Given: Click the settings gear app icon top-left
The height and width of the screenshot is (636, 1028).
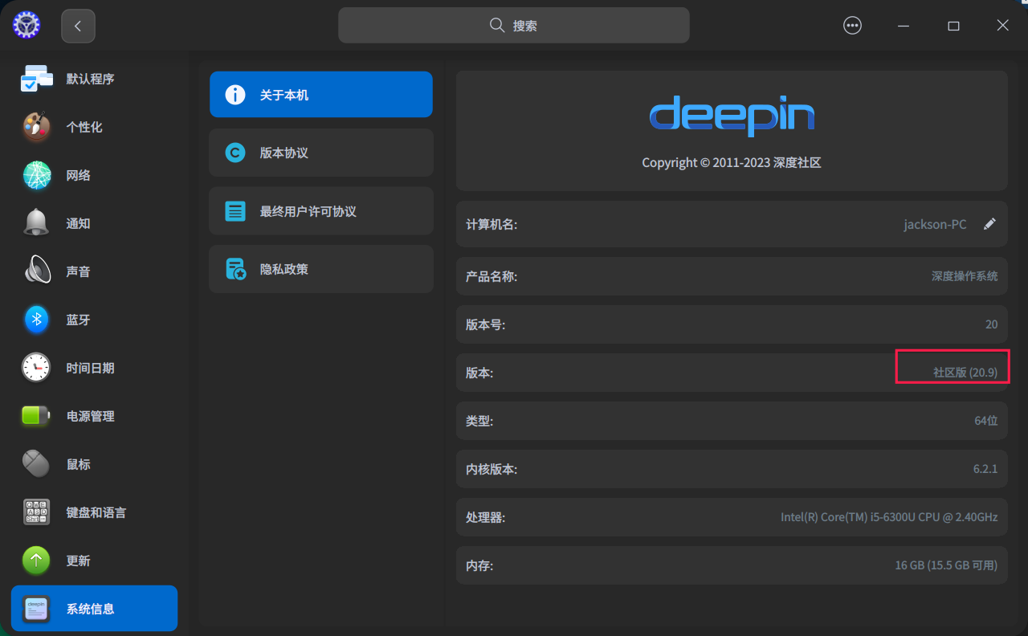Looking at the screenshot, I should tap(26, 25).
